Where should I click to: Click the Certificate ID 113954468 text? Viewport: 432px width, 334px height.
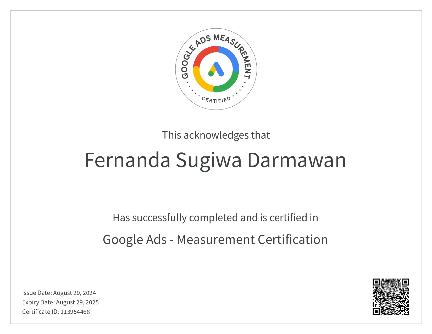(x=56, y=312)
